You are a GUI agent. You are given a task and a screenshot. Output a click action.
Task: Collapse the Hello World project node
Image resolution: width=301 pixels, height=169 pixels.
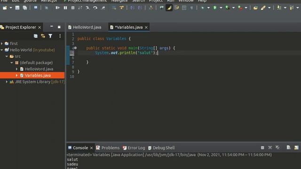coord(2,50)
